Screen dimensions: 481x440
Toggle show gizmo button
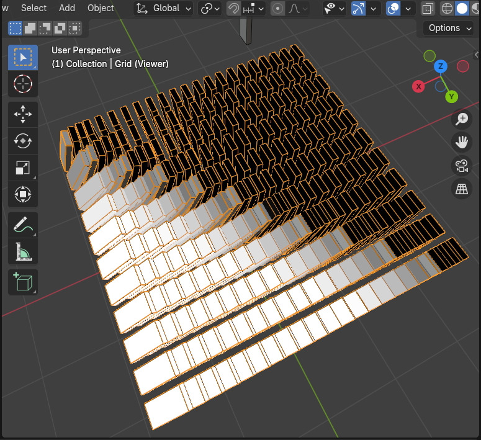tap(358, 9)
